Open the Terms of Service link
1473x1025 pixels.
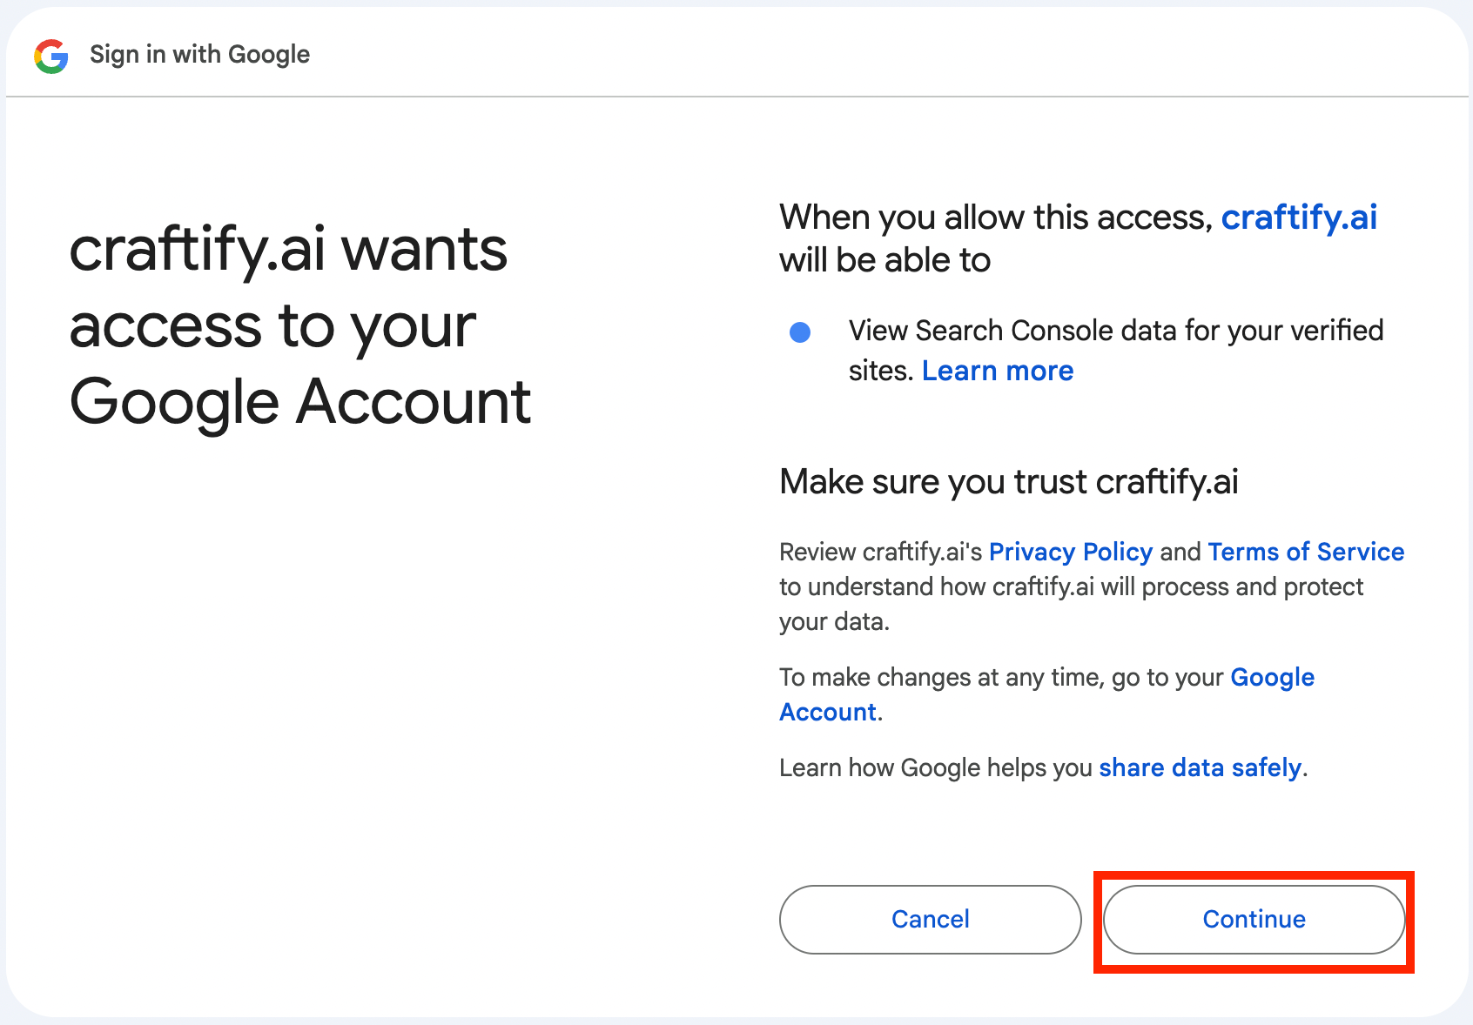click(1306, 552)
